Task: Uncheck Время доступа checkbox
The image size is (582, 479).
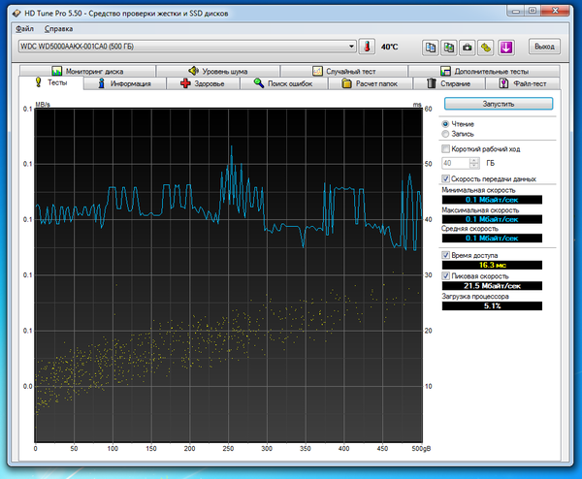Action: click(446, 254)
